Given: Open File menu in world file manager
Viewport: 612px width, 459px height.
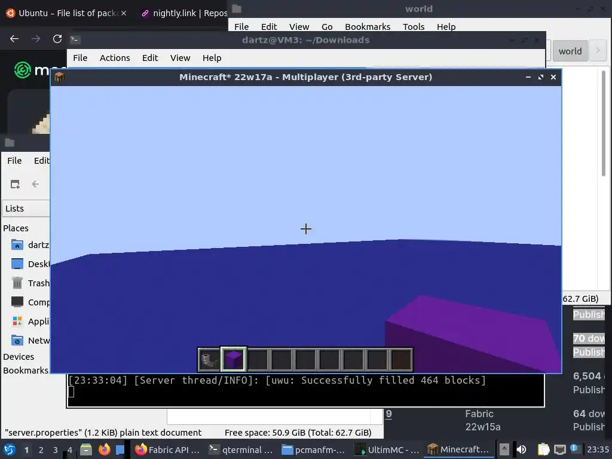Looking at the screenshot, I should [x=241, y=26].
